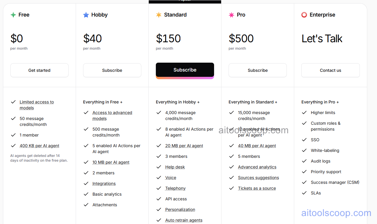
Task: Click the checkmark next to Voice
Action: [x=159, y=177]
